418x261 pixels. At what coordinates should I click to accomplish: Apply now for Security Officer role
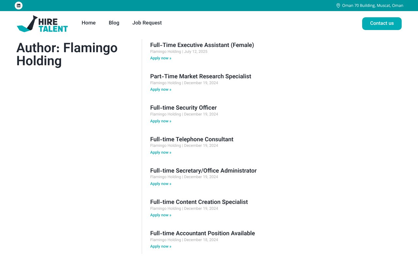pos(161,121)
